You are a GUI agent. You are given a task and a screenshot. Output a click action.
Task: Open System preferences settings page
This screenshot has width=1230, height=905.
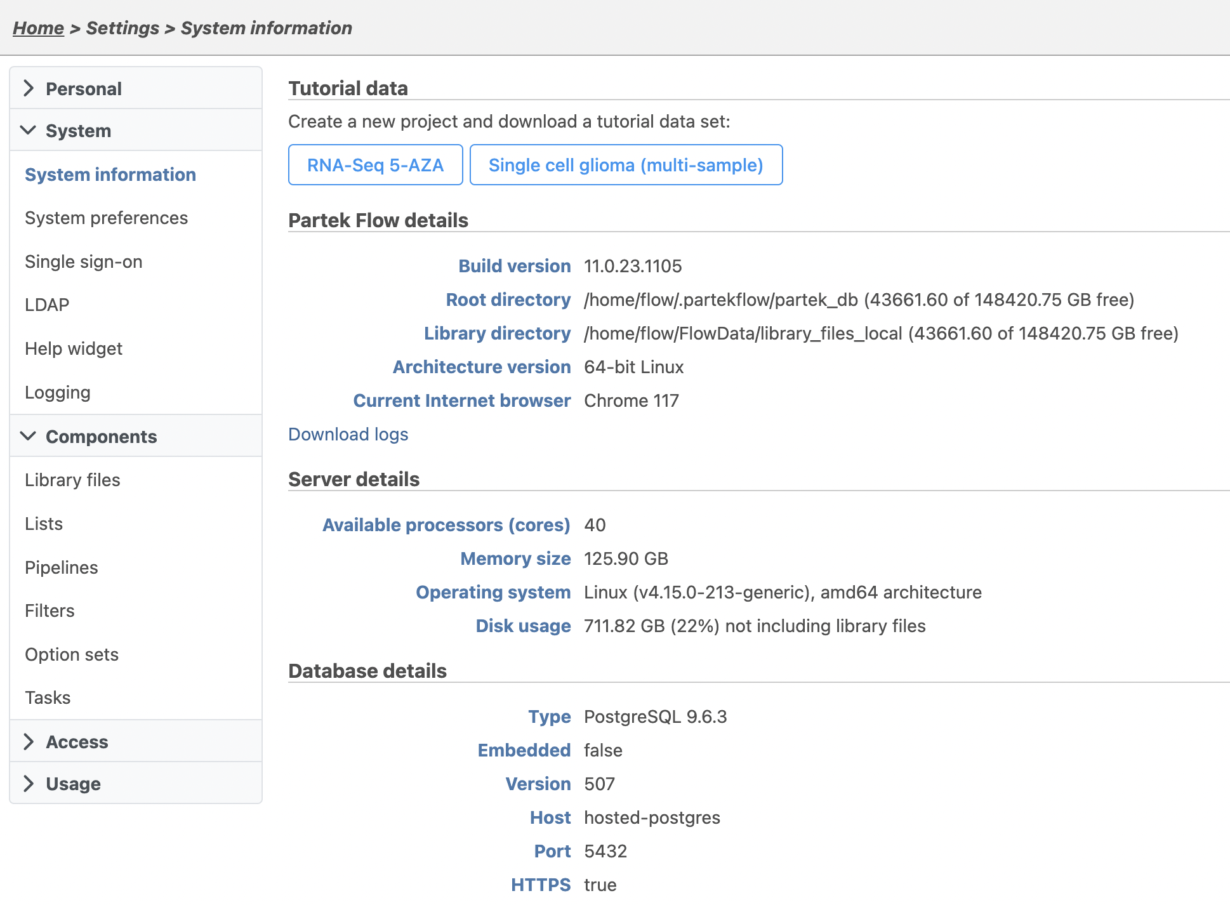point(106,218)
